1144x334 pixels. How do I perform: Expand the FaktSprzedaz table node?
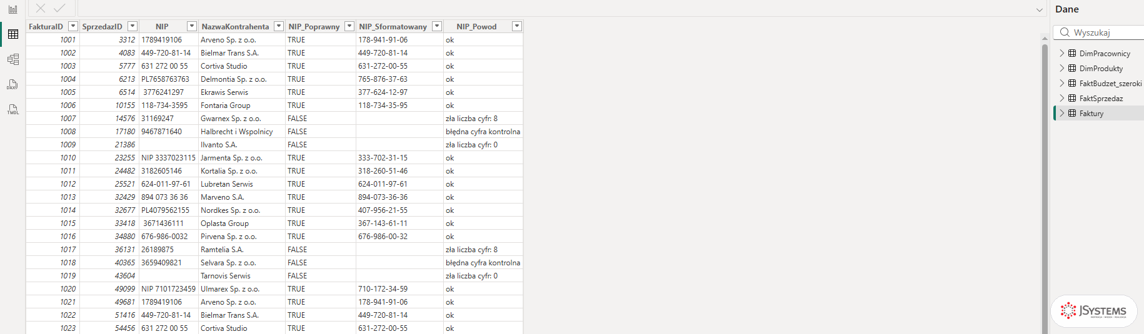1061,98
